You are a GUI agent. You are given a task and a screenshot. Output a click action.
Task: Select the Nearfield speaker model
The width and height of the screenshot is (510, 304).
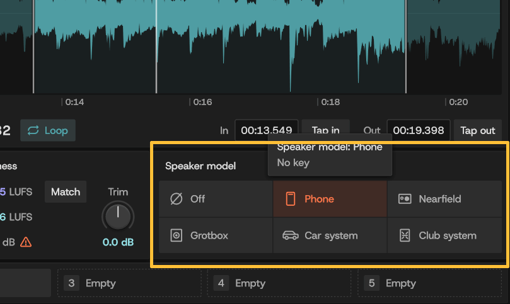pos(444,199)
